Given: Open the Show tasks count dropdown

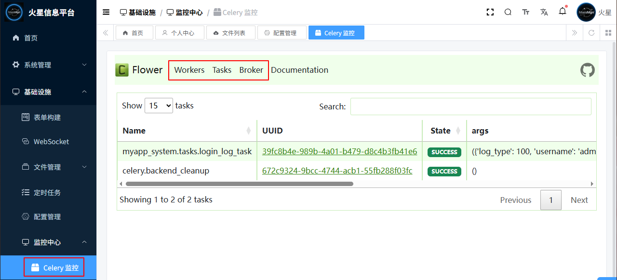Looking at the screenshot, I should [159, 106].
